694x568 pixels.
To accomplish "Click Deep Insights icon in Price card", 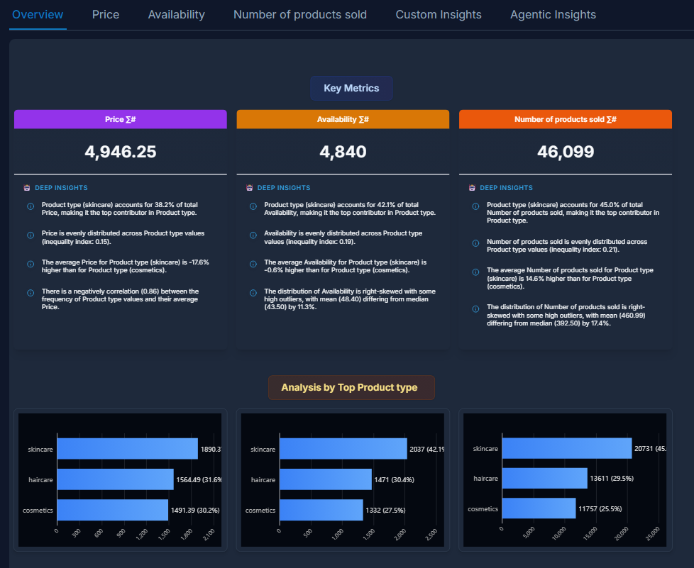I will [x=27, y=188].
